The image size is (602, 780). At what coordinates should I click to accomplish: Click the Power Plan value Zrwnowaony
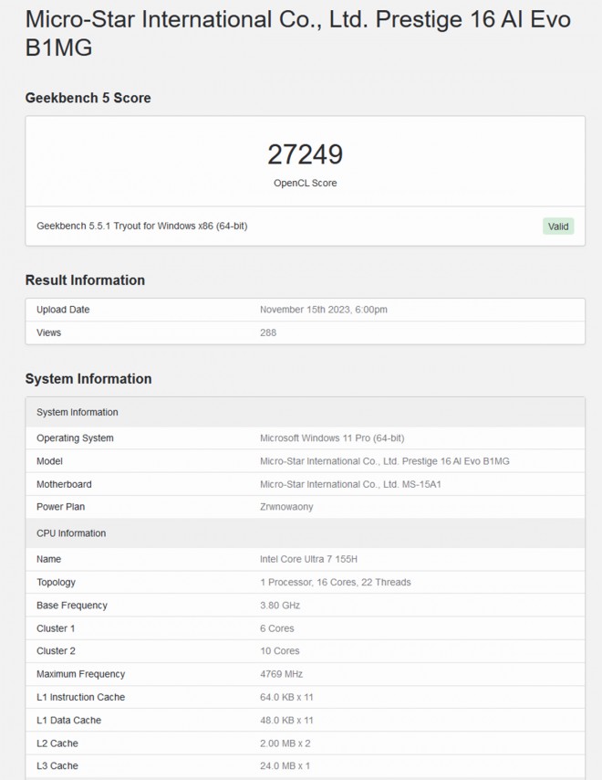(x=286, y=507)
